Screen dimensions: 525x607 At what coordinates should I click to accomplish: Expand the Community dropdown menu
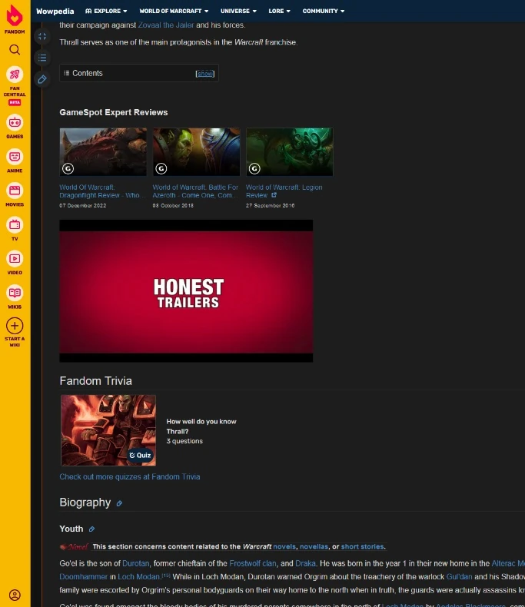(324, 11)
